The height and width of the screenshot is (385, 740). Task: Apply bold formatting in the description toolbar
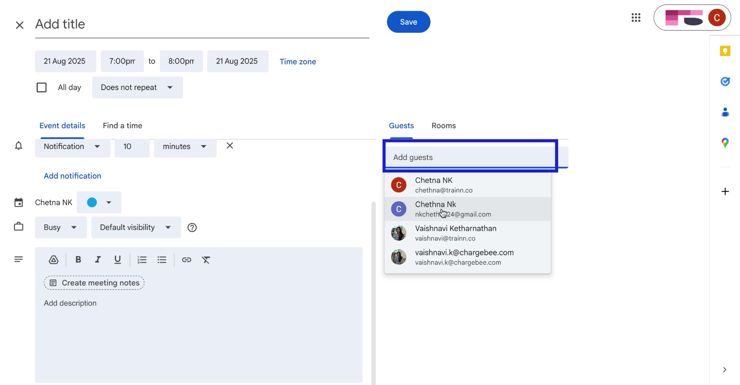[x=78, y=259]
